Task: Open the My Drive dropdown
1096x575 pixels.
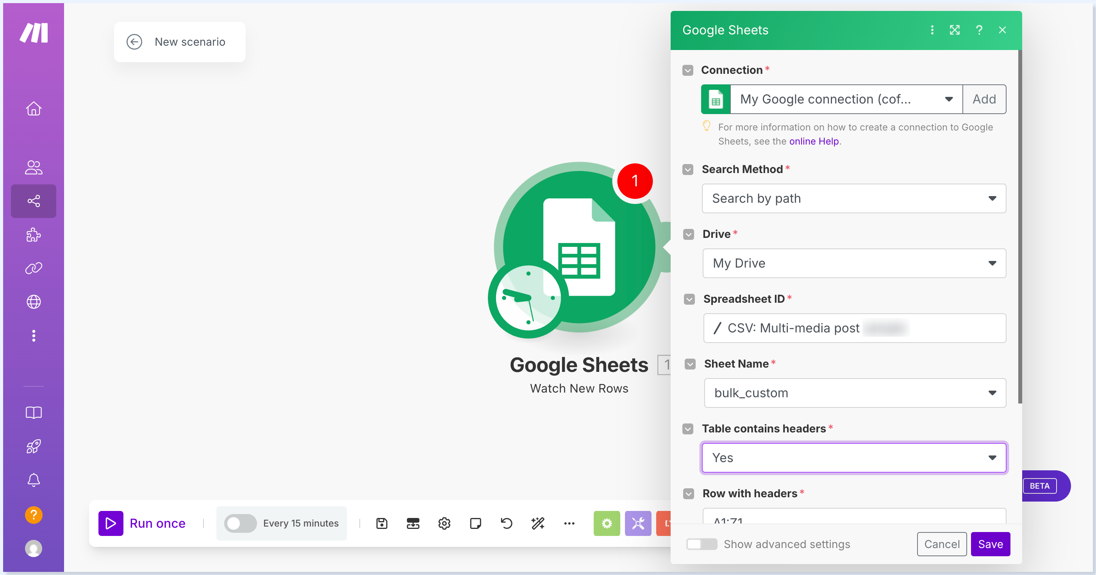Action: pos(854,263)
